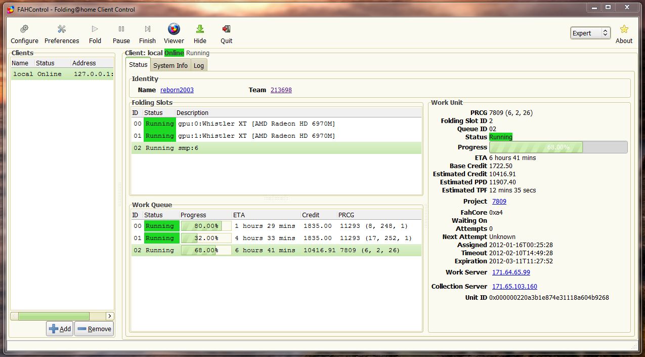Click credit 1835.00 for queue ID 00
This screenshot has width=645, height=357.
[x=317, y=226]
